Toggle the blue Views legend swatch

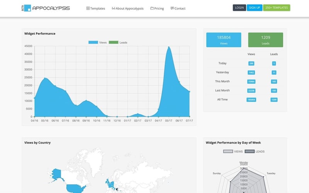(x=93, y=42)
